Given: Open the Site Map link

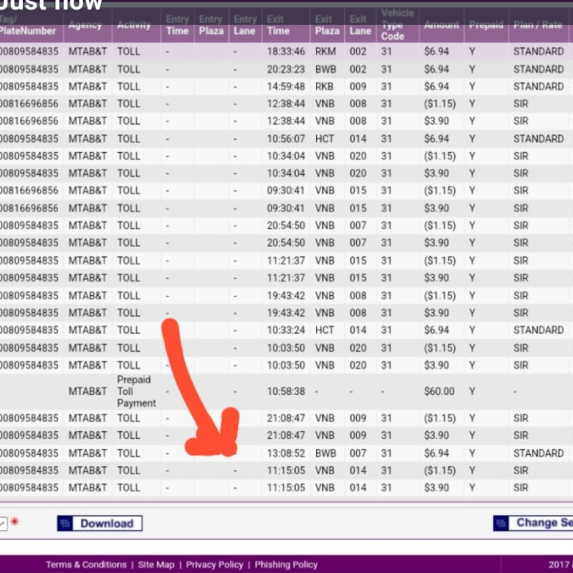Looking at the screenshot, I should 156,564.
